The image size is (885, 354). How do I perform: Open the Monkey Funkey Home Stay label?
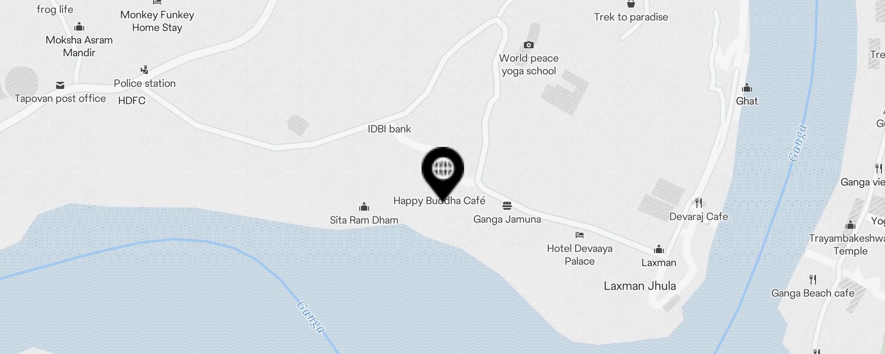tap(157, 21)
